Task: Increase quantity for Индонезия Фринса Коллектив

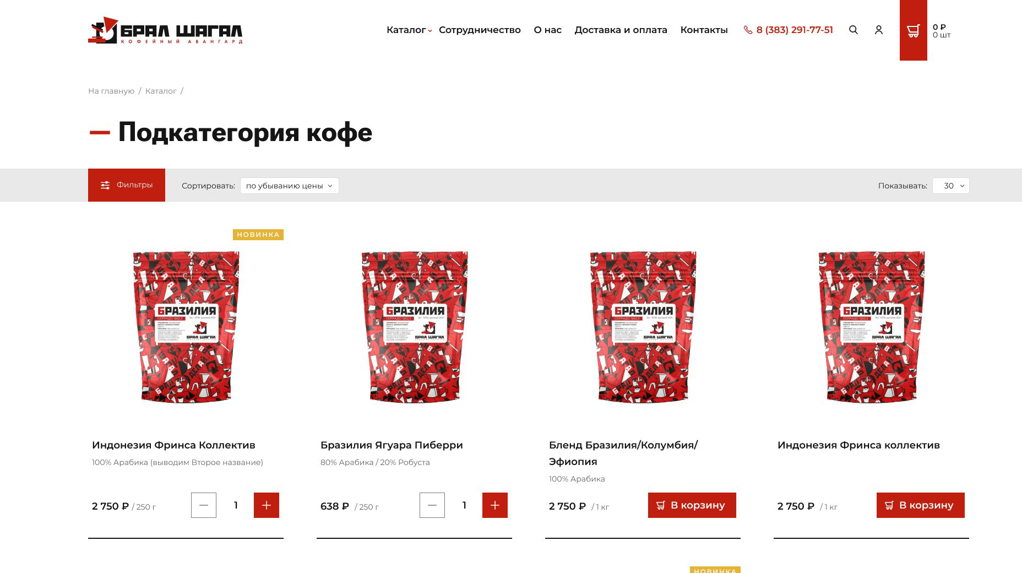Action: [267, 505]
